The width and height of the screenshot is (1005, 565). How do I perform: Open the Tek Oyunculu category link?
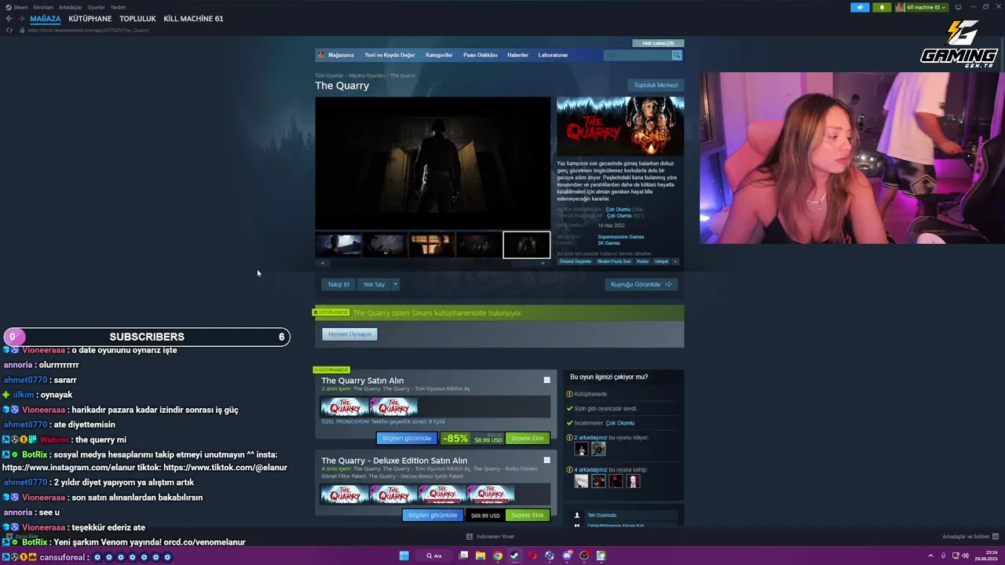coord(602,516)
